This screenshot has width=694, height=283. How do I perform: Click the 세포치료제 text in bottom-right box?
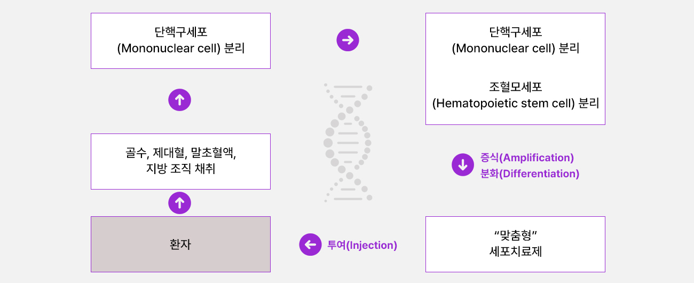click(515, 251)
